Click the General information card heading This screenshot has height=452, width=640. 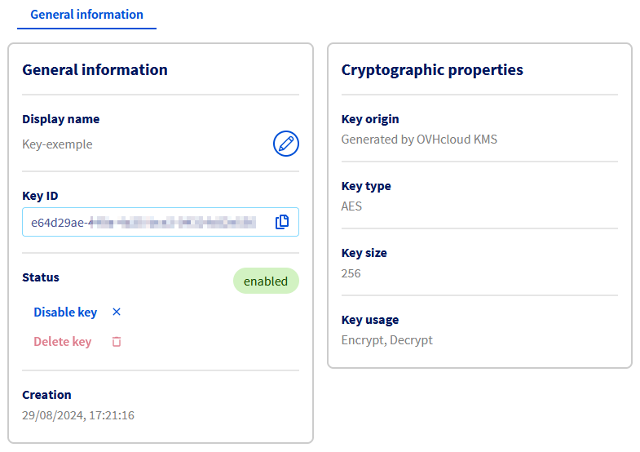click(x=95, y=70)
